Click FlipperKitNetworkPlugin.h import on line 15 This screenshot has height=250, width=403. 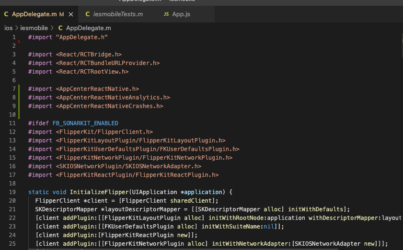click(144, 158)
